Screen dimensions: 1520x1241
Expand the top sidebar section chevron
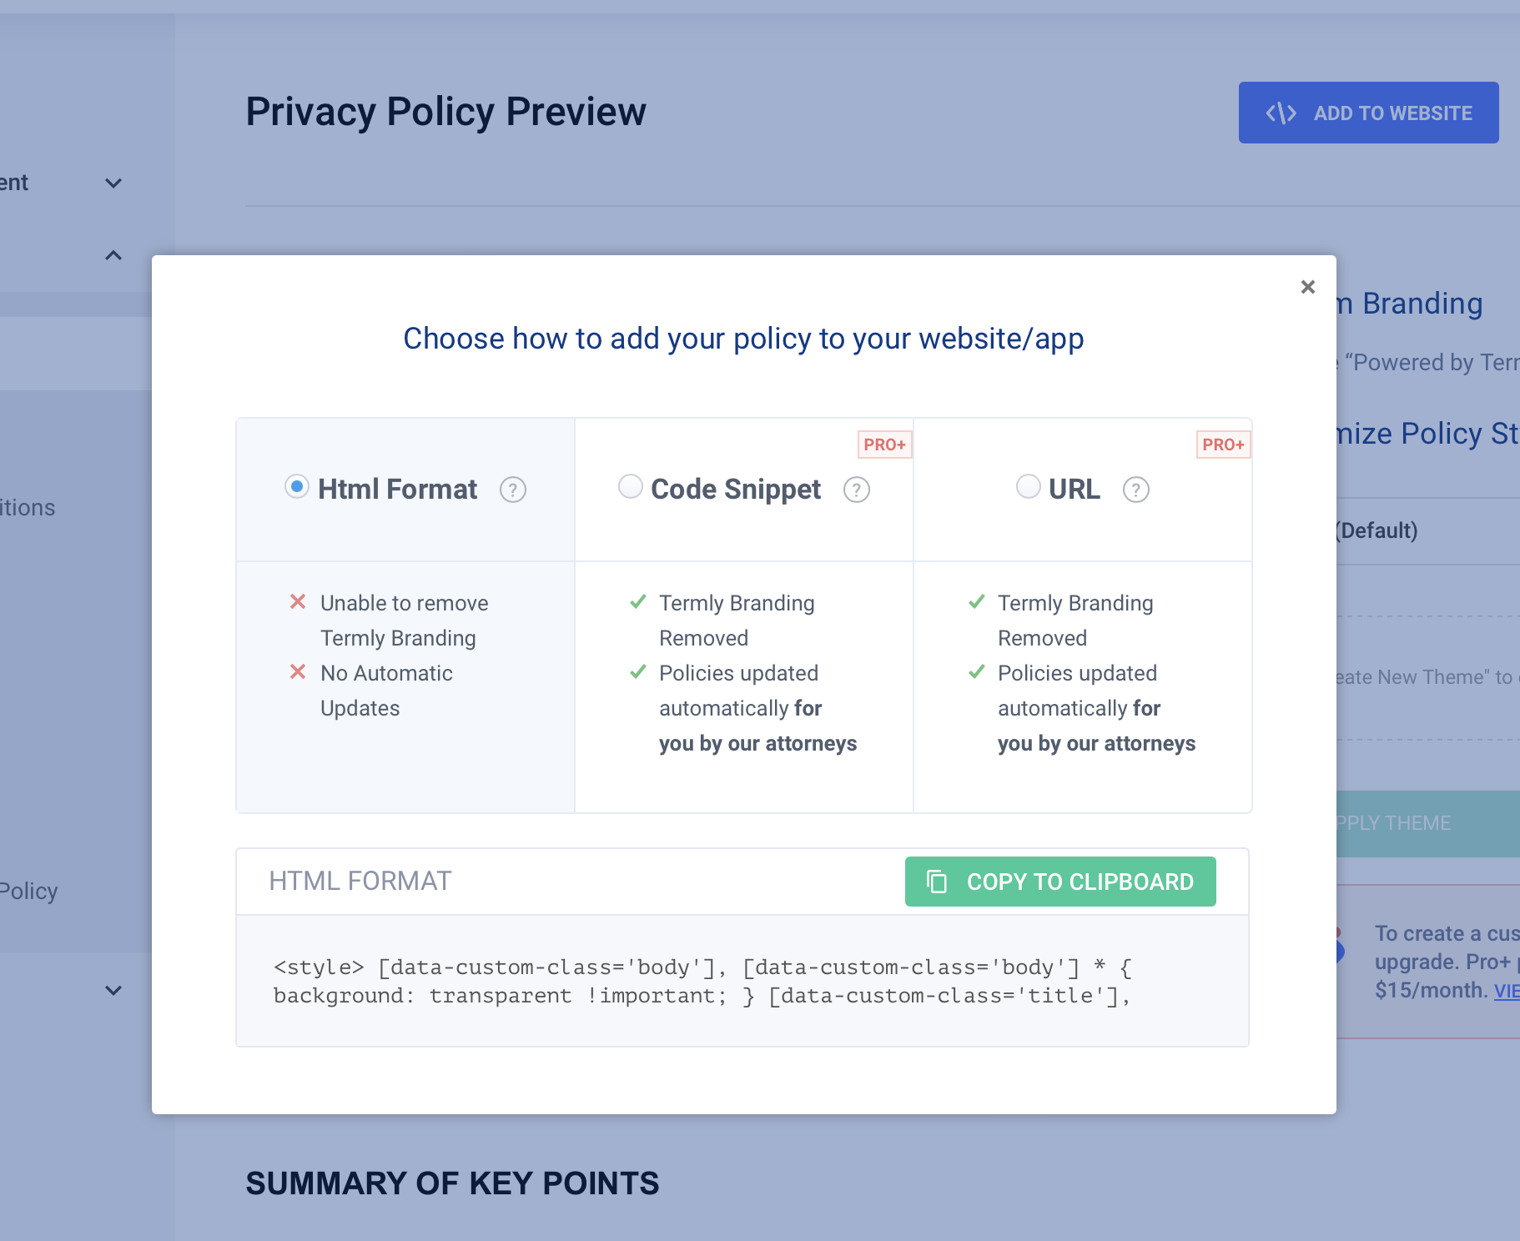pyautogui.click(x=113, y=183)
